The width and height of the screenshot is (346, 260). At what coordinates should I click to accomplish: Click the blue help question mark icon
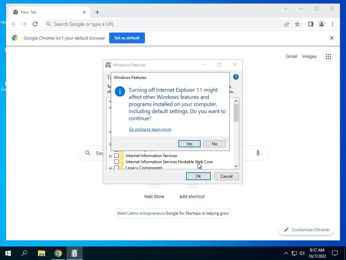pos(236,77)
